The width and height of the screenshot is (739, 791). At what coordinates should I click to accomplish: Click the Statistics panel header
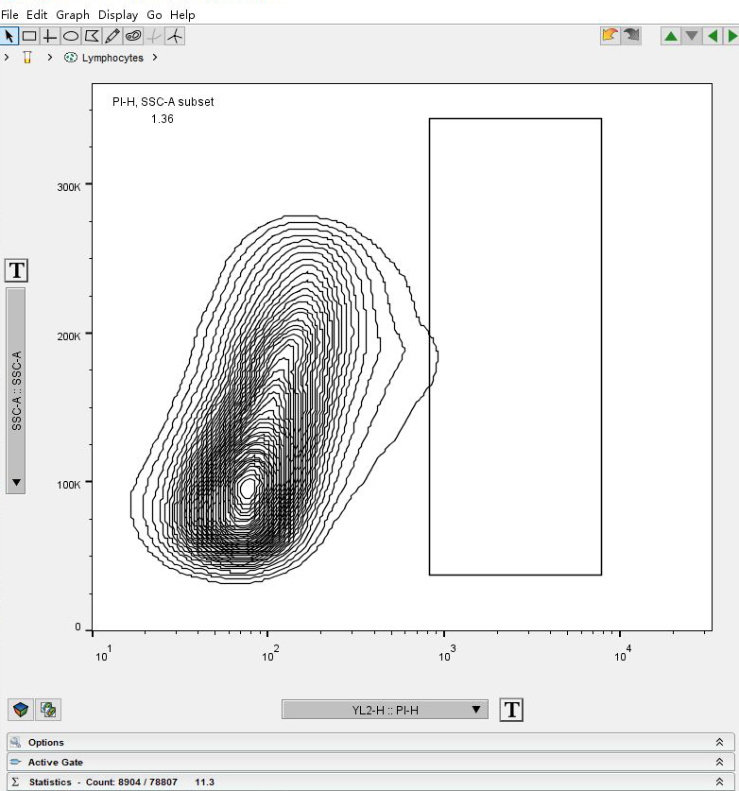point(370,782)
